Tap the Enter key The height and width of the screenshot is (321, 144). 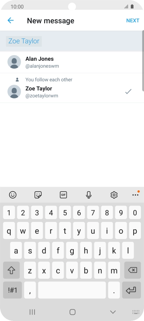(131, 290)
